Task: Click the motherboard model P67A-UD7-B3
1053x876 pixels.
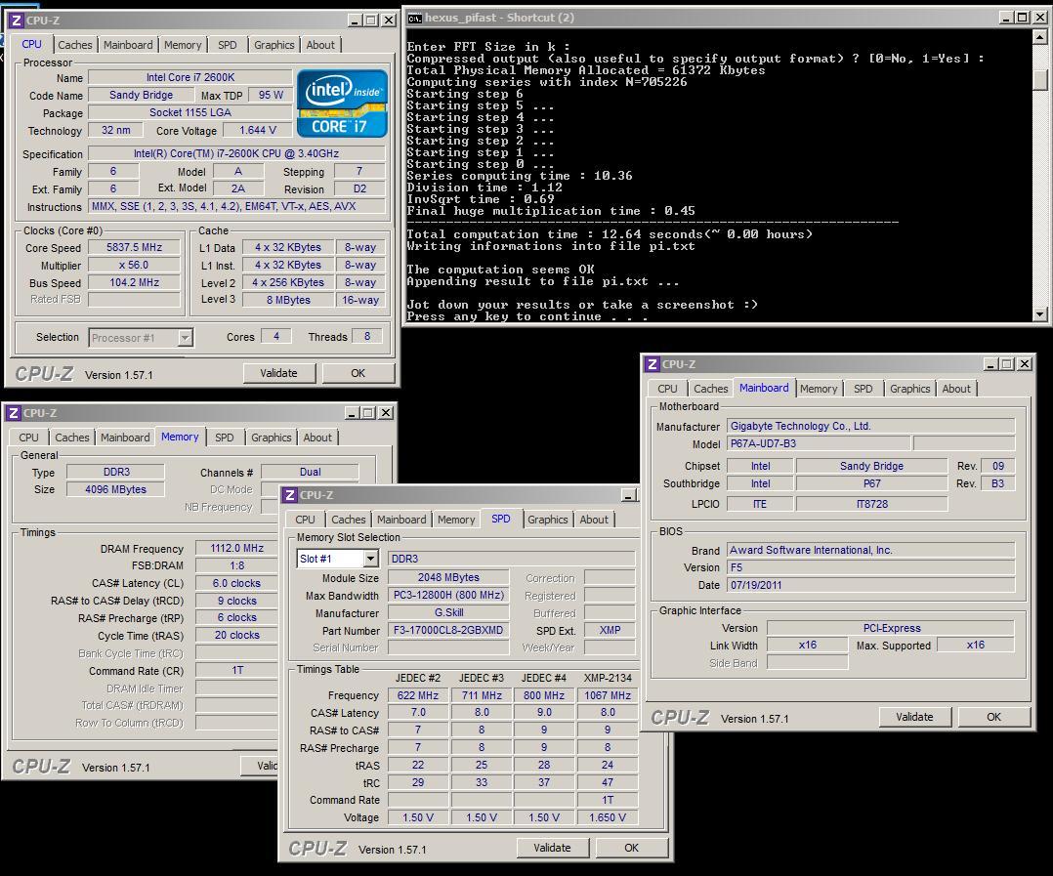Action: (x=819, y=443)
